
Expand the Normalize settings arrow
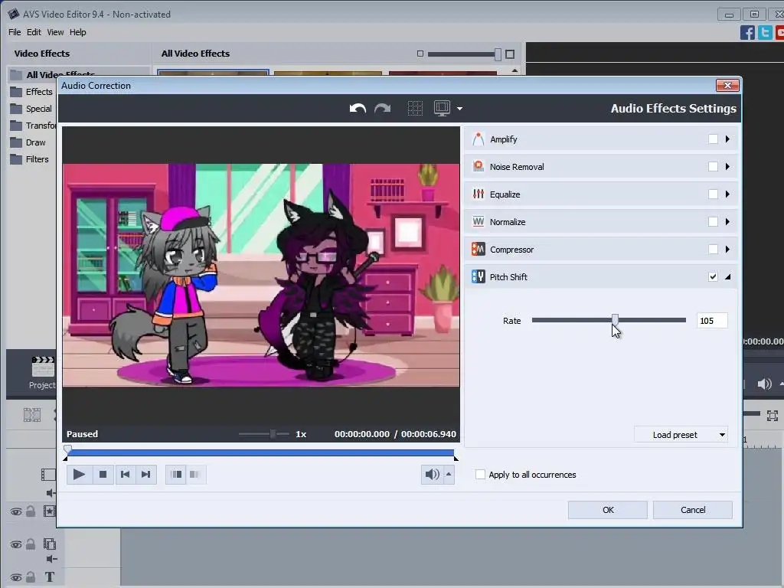[727, 221]
